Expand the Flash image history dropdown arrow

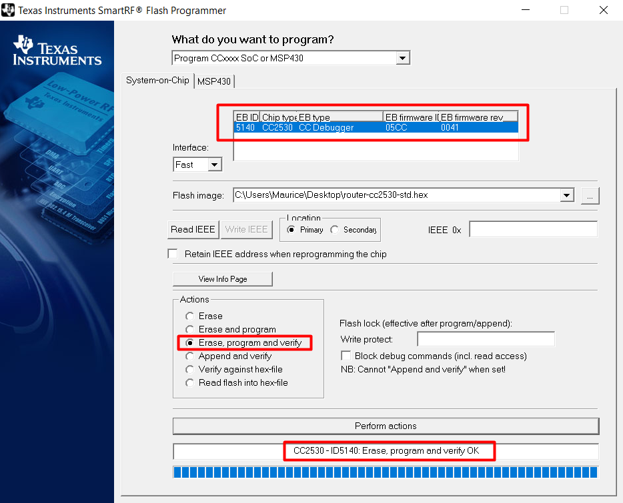567,195
